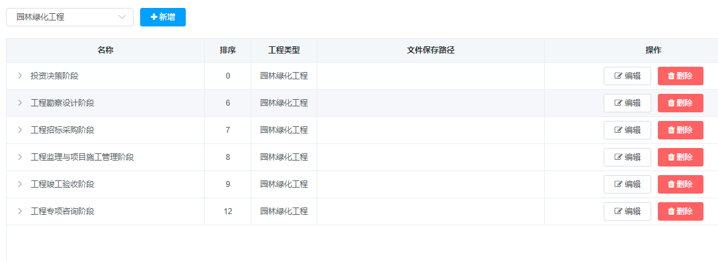The height and width of the screenshot is (261, 718).
Task: Delete the 工程招标采购阶段 entry
Action: click(x=680, y=130)
